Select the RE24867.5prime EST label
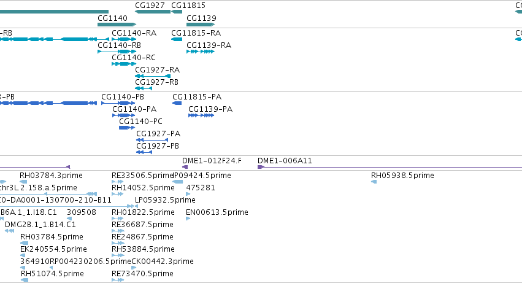Screen dimensions: 522x283 142,238
